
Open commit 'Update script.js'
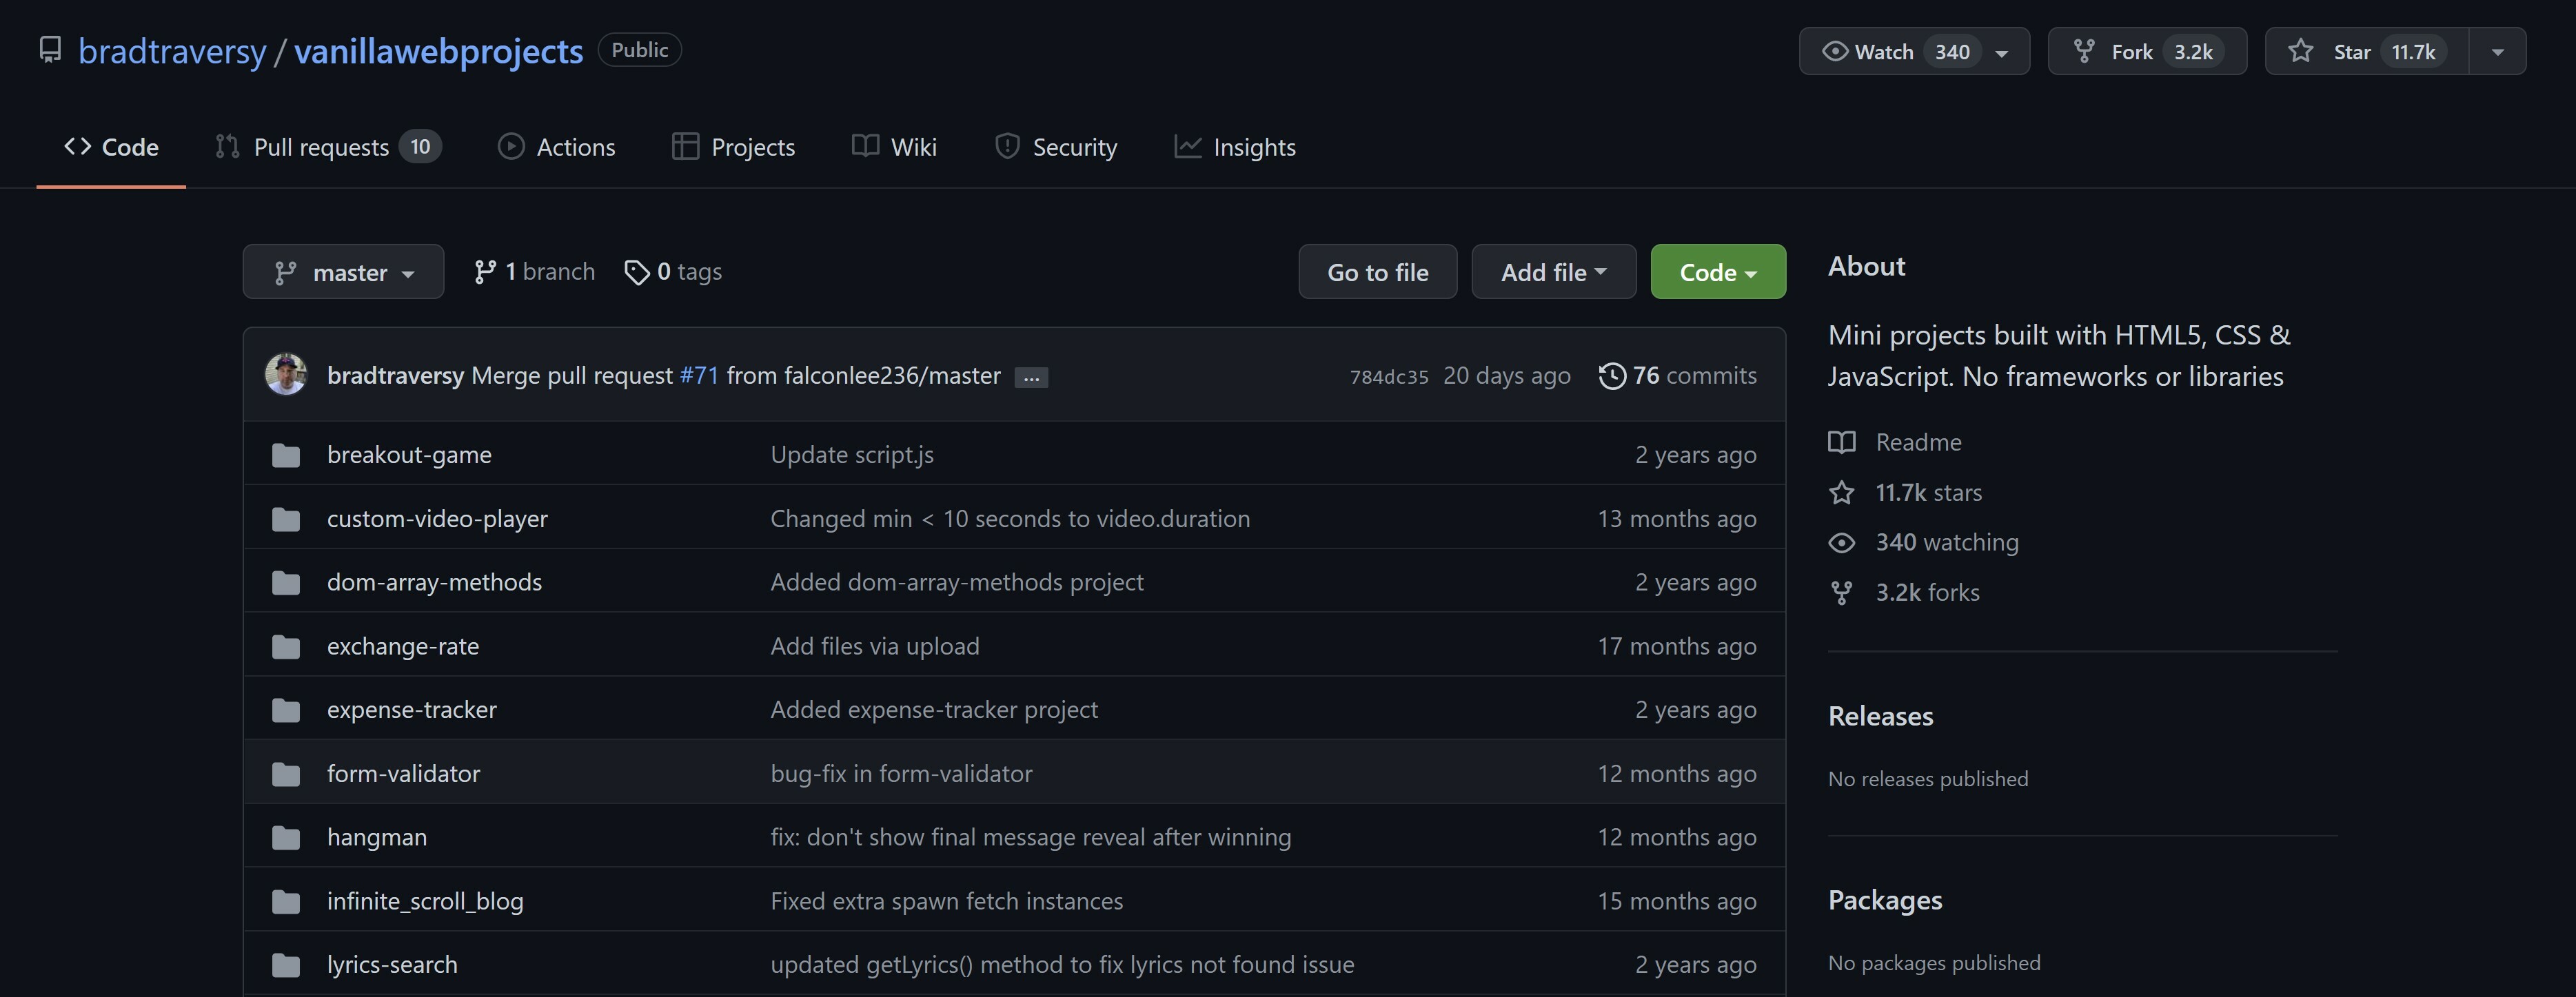tap(852, 455)
